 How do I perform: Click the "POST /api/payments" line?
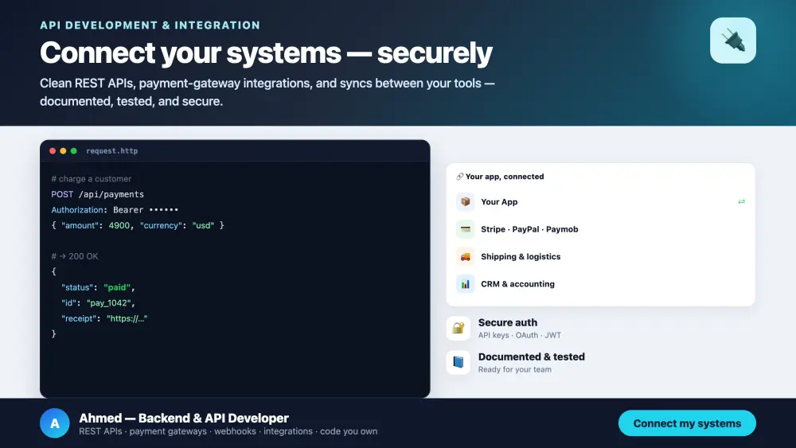pyautogui.click(x=97, y=194)
